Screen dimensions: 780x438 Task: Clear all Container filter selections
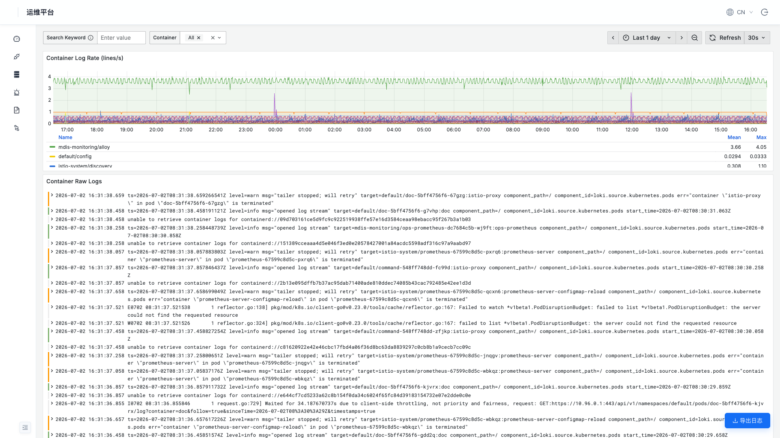point(212,38)
